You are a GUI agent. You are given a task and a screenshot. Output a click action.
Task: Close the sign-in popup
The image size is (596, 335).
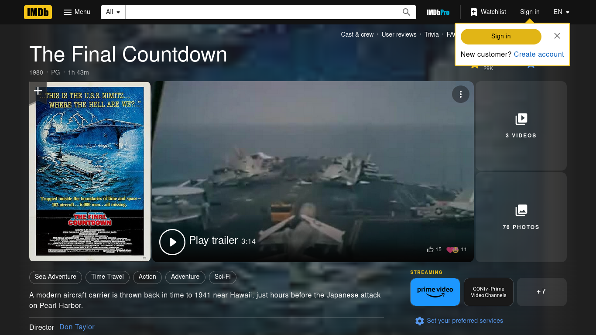tap(557, 36)
